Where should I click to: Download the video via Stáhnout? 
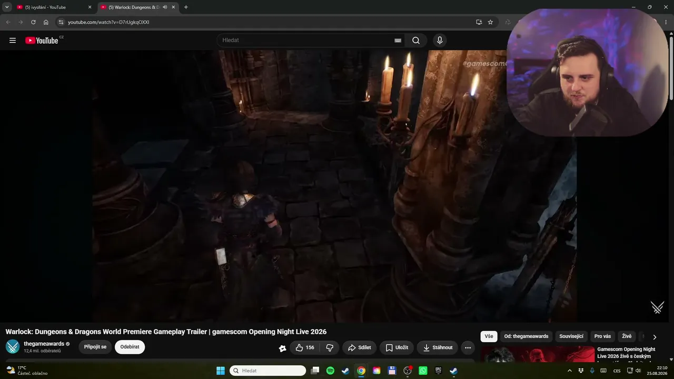tap(438, 347)
